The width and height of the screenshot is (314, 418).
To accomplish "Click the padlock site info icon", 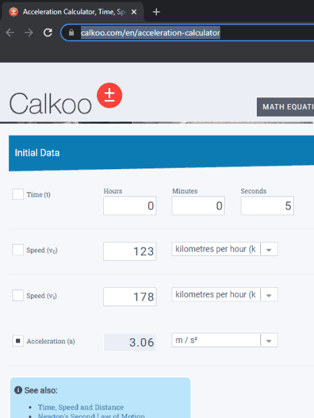I will [x=71, y=33].
